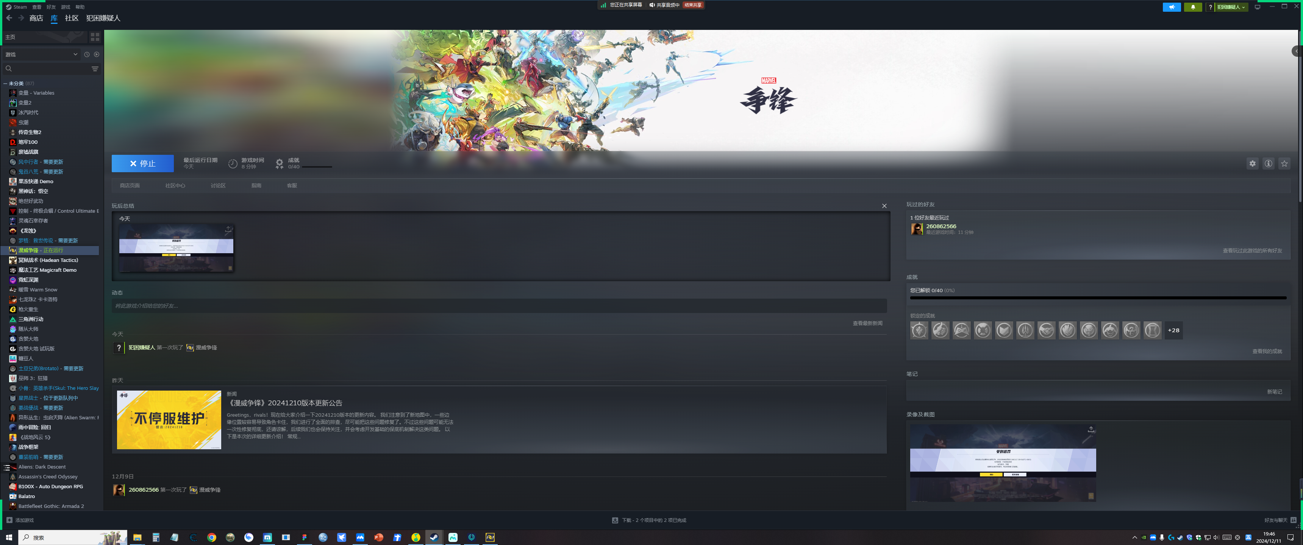Viewport: 1303px width, 545px height.
Task: Select 雨中冒险: 回归 in game list
Action: click(x=35, y=427)
